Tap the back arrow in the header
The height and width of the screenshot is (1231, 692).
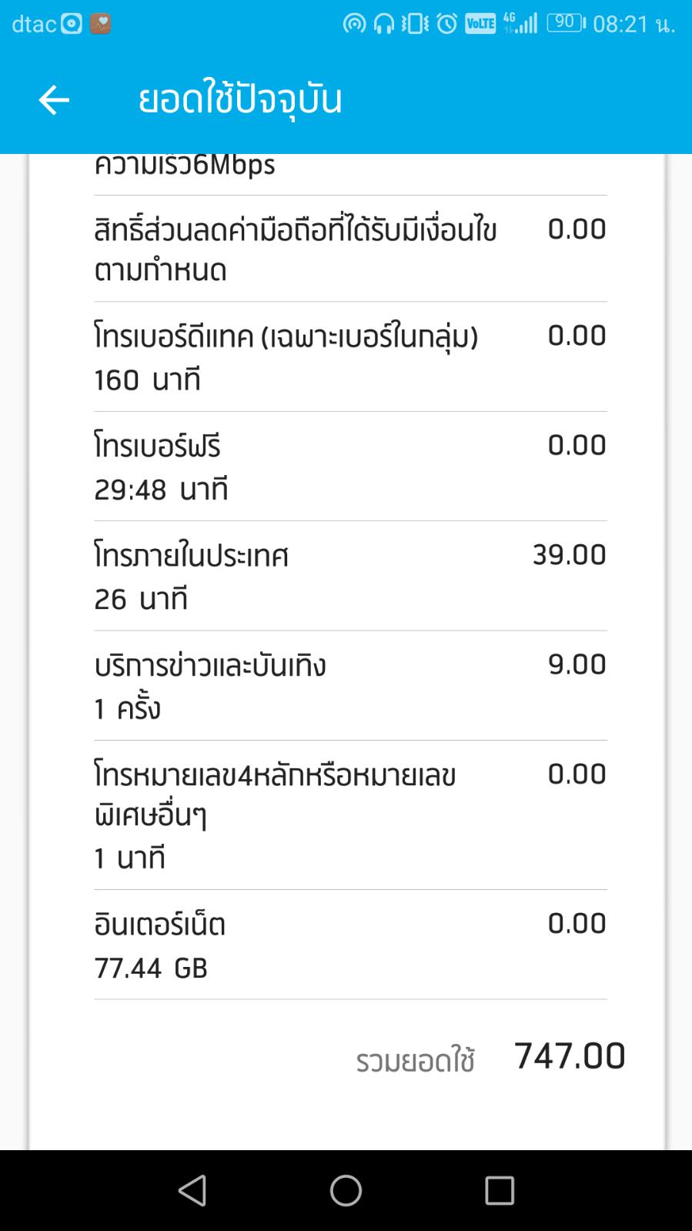[54, 100]
